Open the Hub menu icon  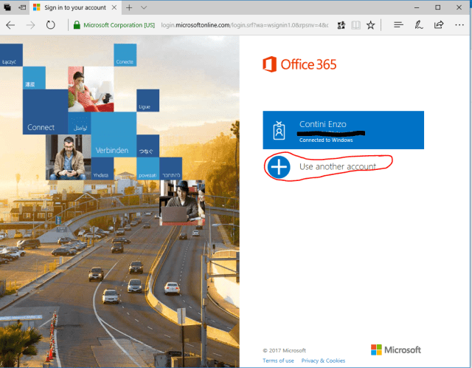398,24
